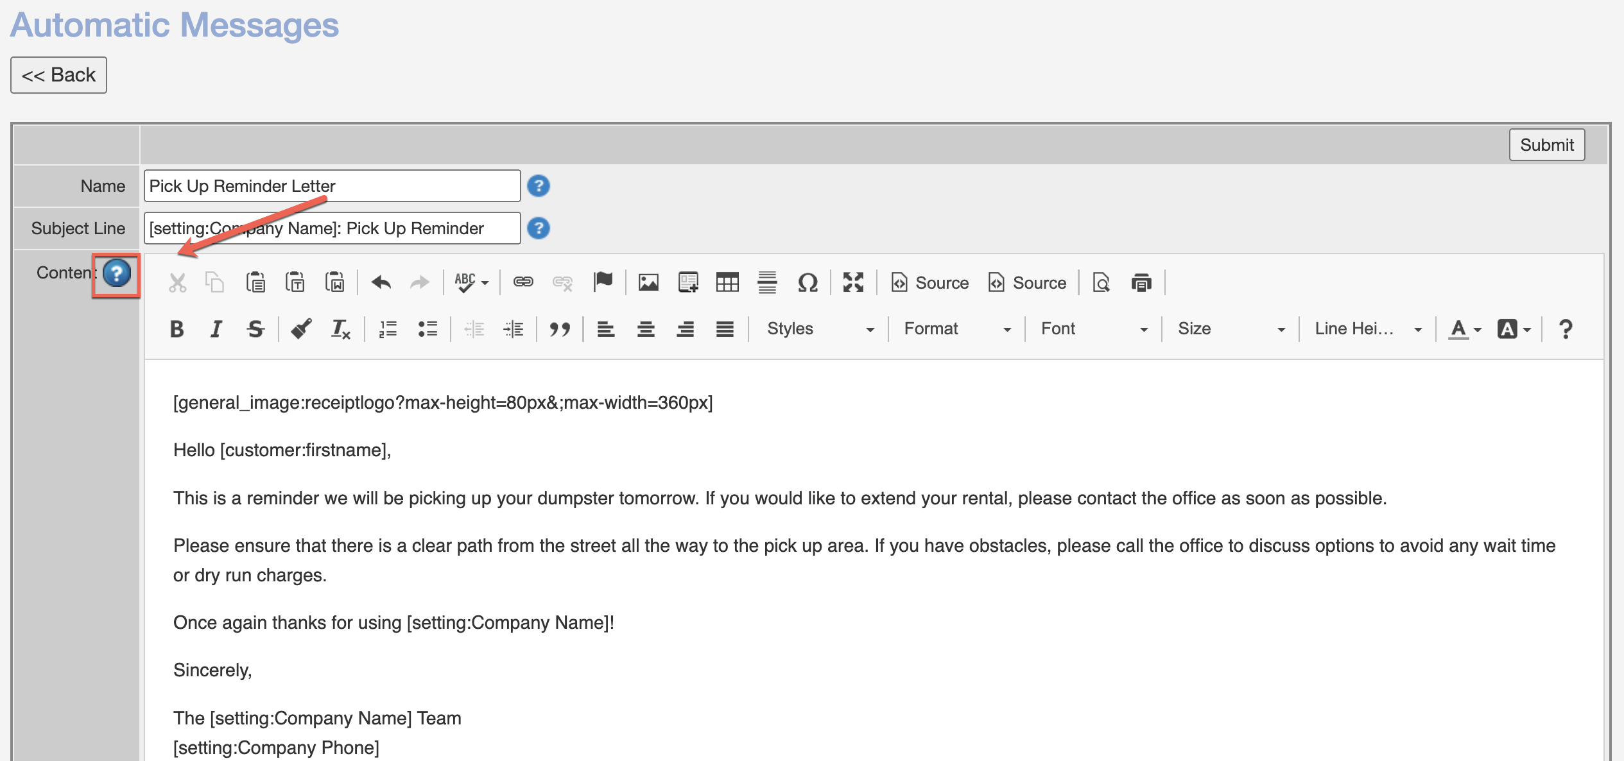Expand the Font dropdown
The image size is (1624, 761).
[x=1093, y=329]
